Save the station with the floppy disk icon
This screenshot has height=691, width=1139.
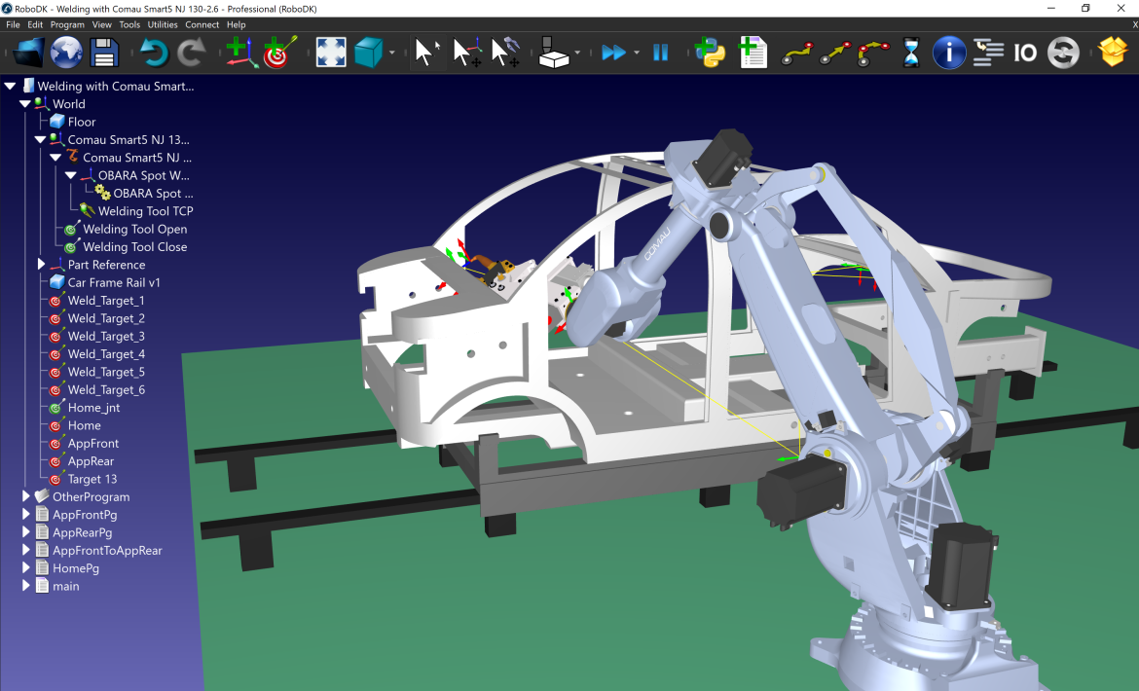[104, 53]
